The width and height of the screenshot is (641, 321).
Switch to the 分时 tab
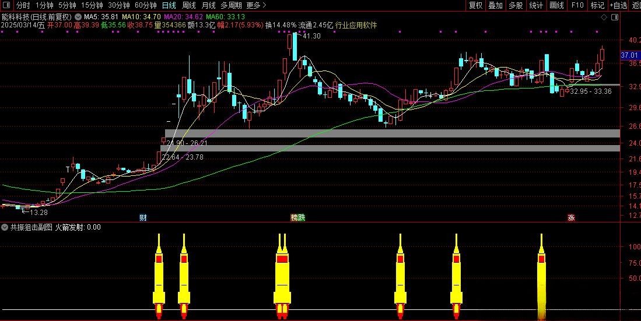click(x=23, y=5)
